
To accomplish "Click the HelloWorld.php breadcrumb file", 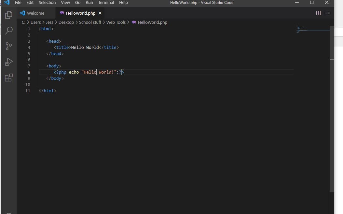I will point(152,22).
